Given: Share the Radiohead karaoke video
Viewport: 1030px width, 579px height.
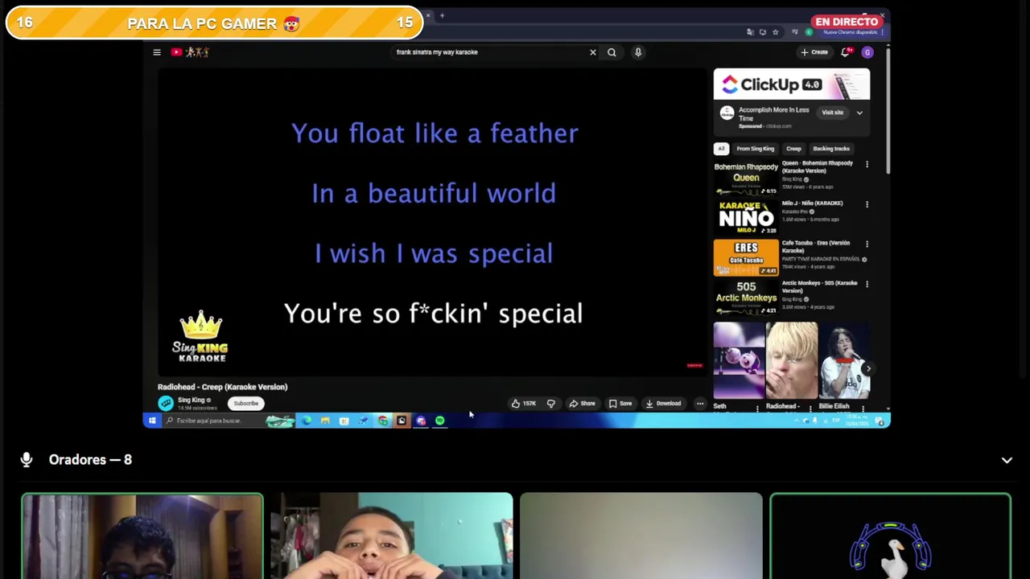Looking at the screenshot, I should (x=583, y=404).
